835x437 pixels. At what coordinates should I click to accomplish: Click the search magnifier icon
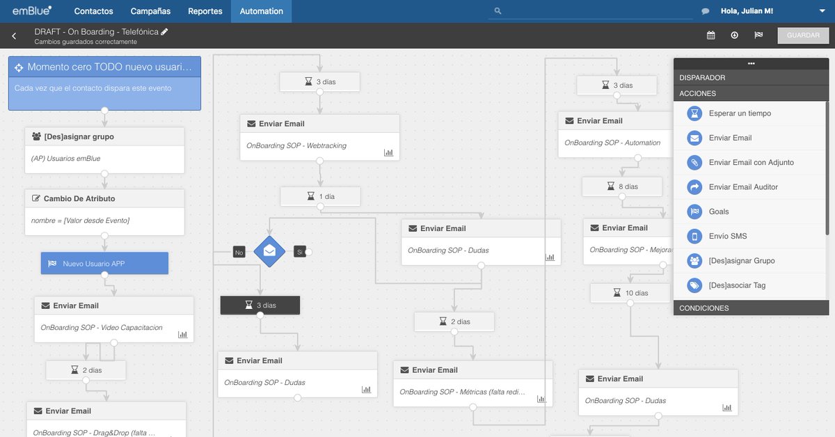click(498, 11)
